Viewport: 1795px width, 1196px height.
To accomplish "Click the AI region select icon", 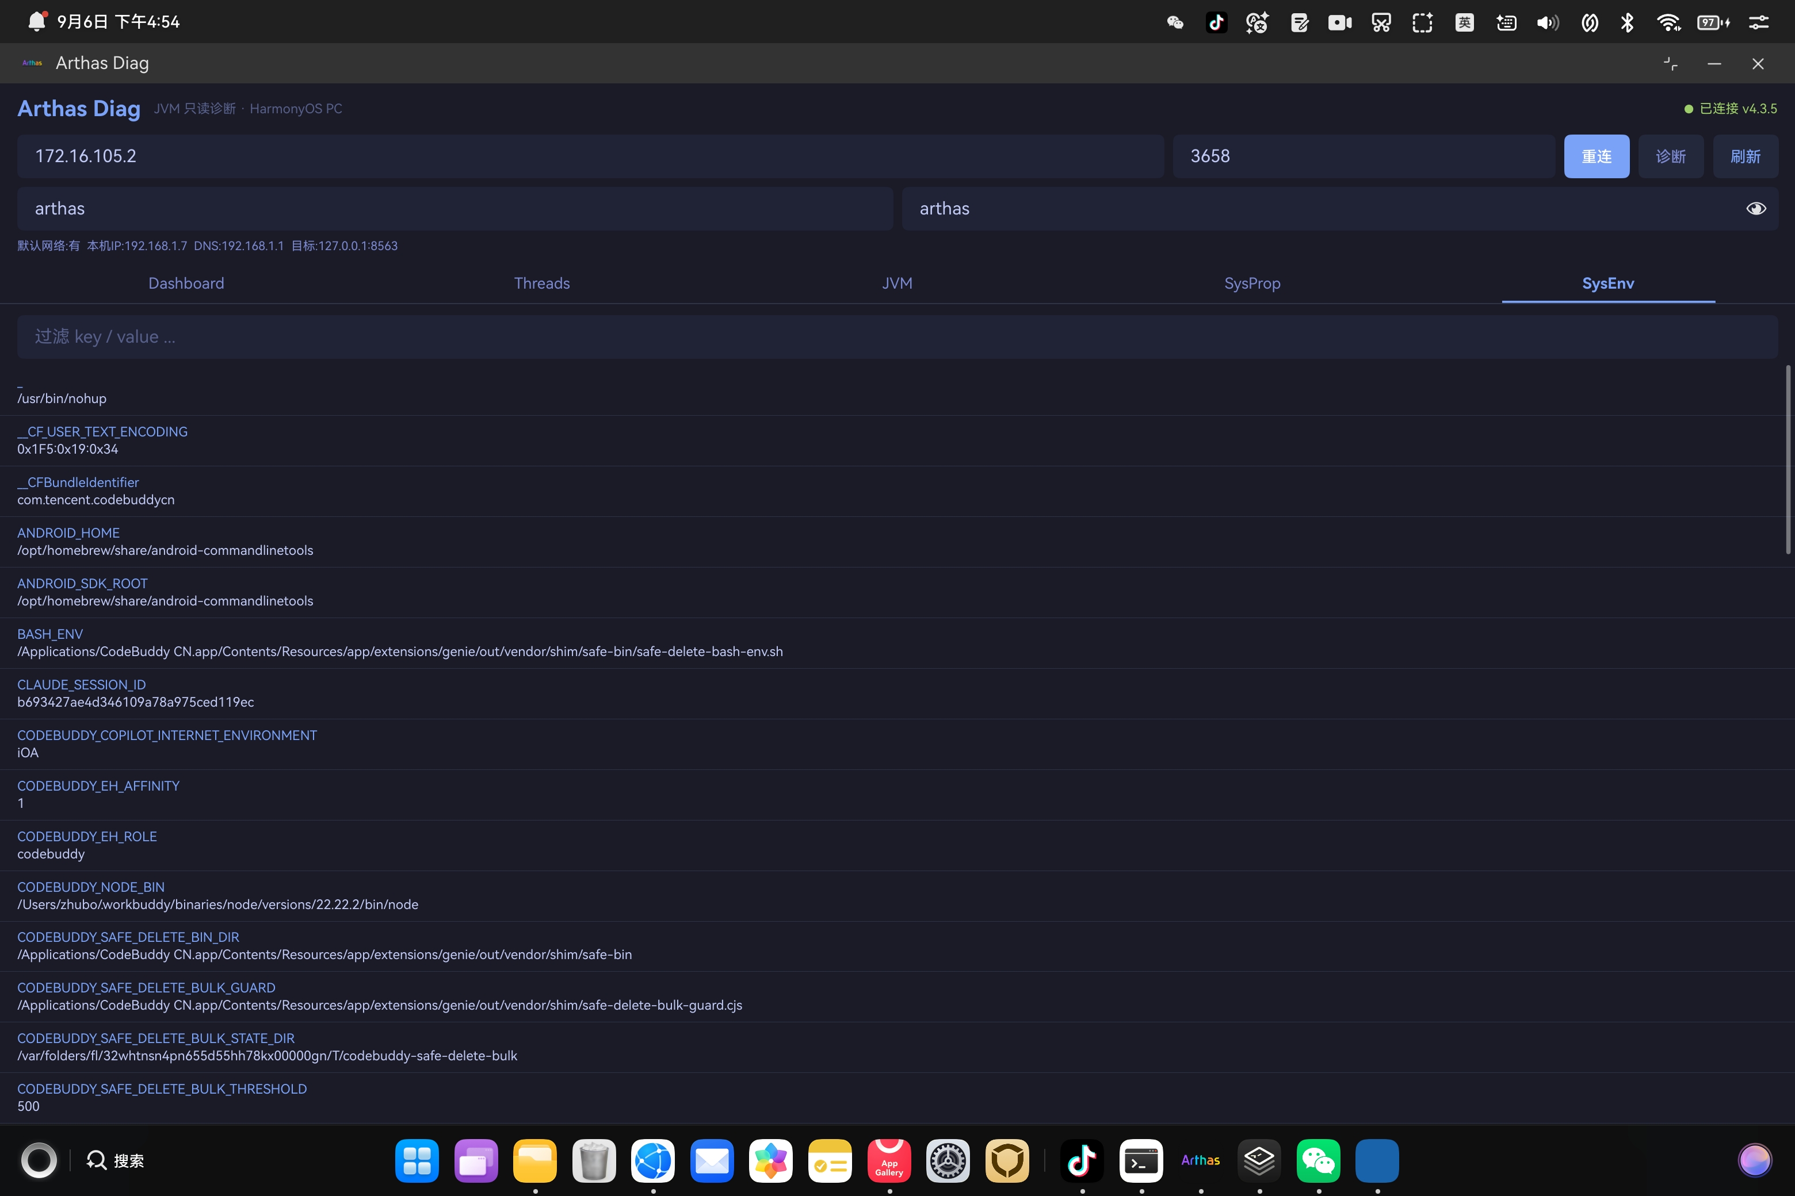I will click(x=1423, y=22).
